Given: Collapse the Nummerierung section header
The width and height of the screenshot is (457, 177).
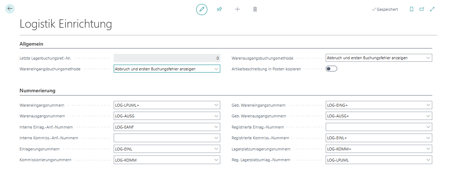Looking at the screenshot, I should 37,90.
